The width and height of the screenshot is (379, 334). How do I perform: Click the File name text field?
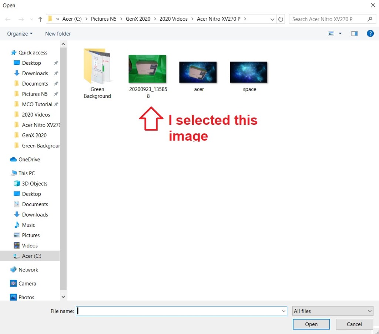point(178,311)
